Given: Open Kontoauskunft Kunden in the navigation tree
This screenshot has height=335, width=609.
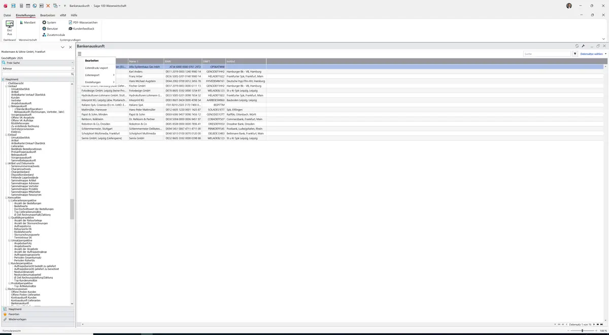Looking at the screenshot, I should pos(24,297).
